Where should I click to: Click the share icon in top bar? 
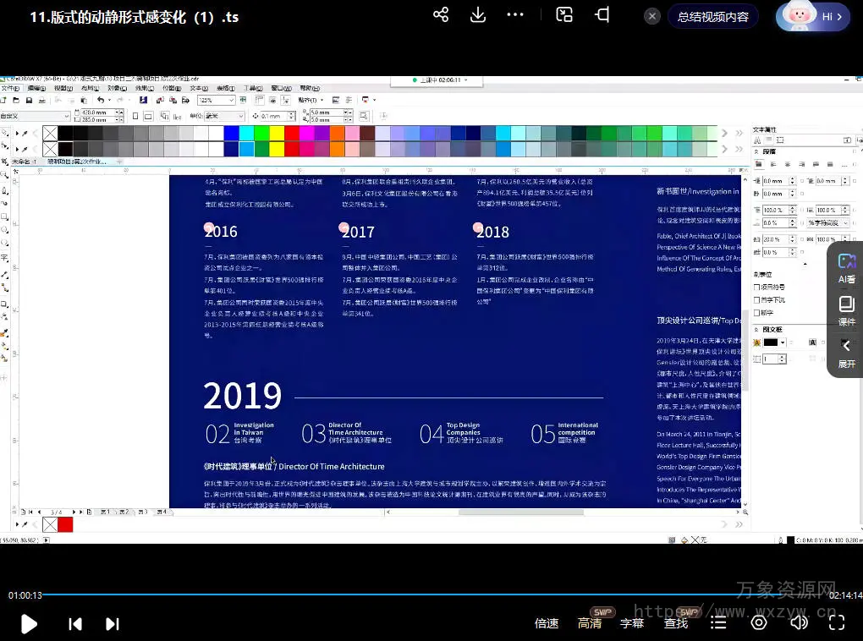441,15
